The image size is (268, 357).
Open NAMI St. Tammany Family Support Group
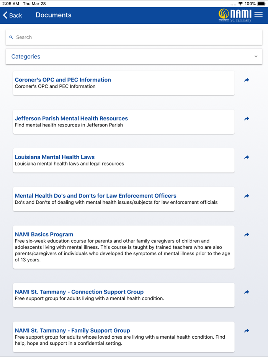tap(124, 337)
